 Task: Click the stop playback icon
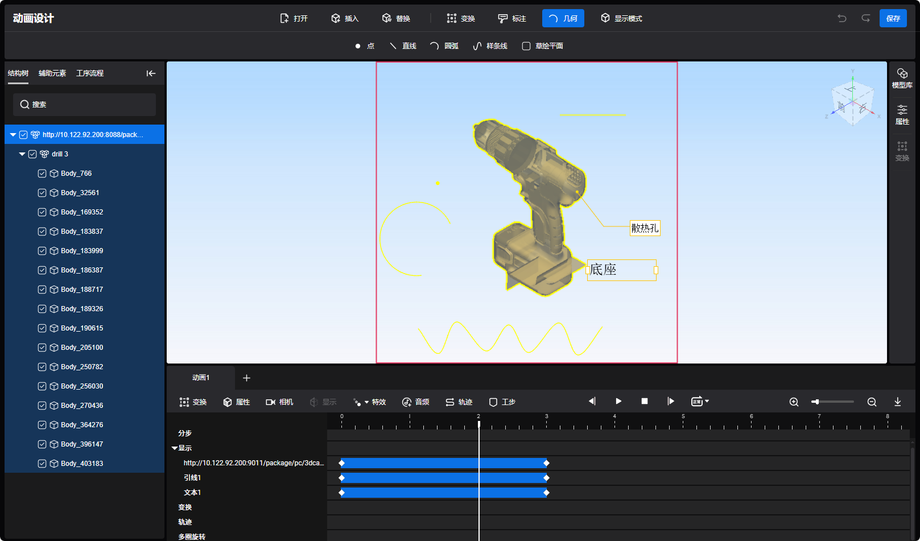[x=645, y=402]
